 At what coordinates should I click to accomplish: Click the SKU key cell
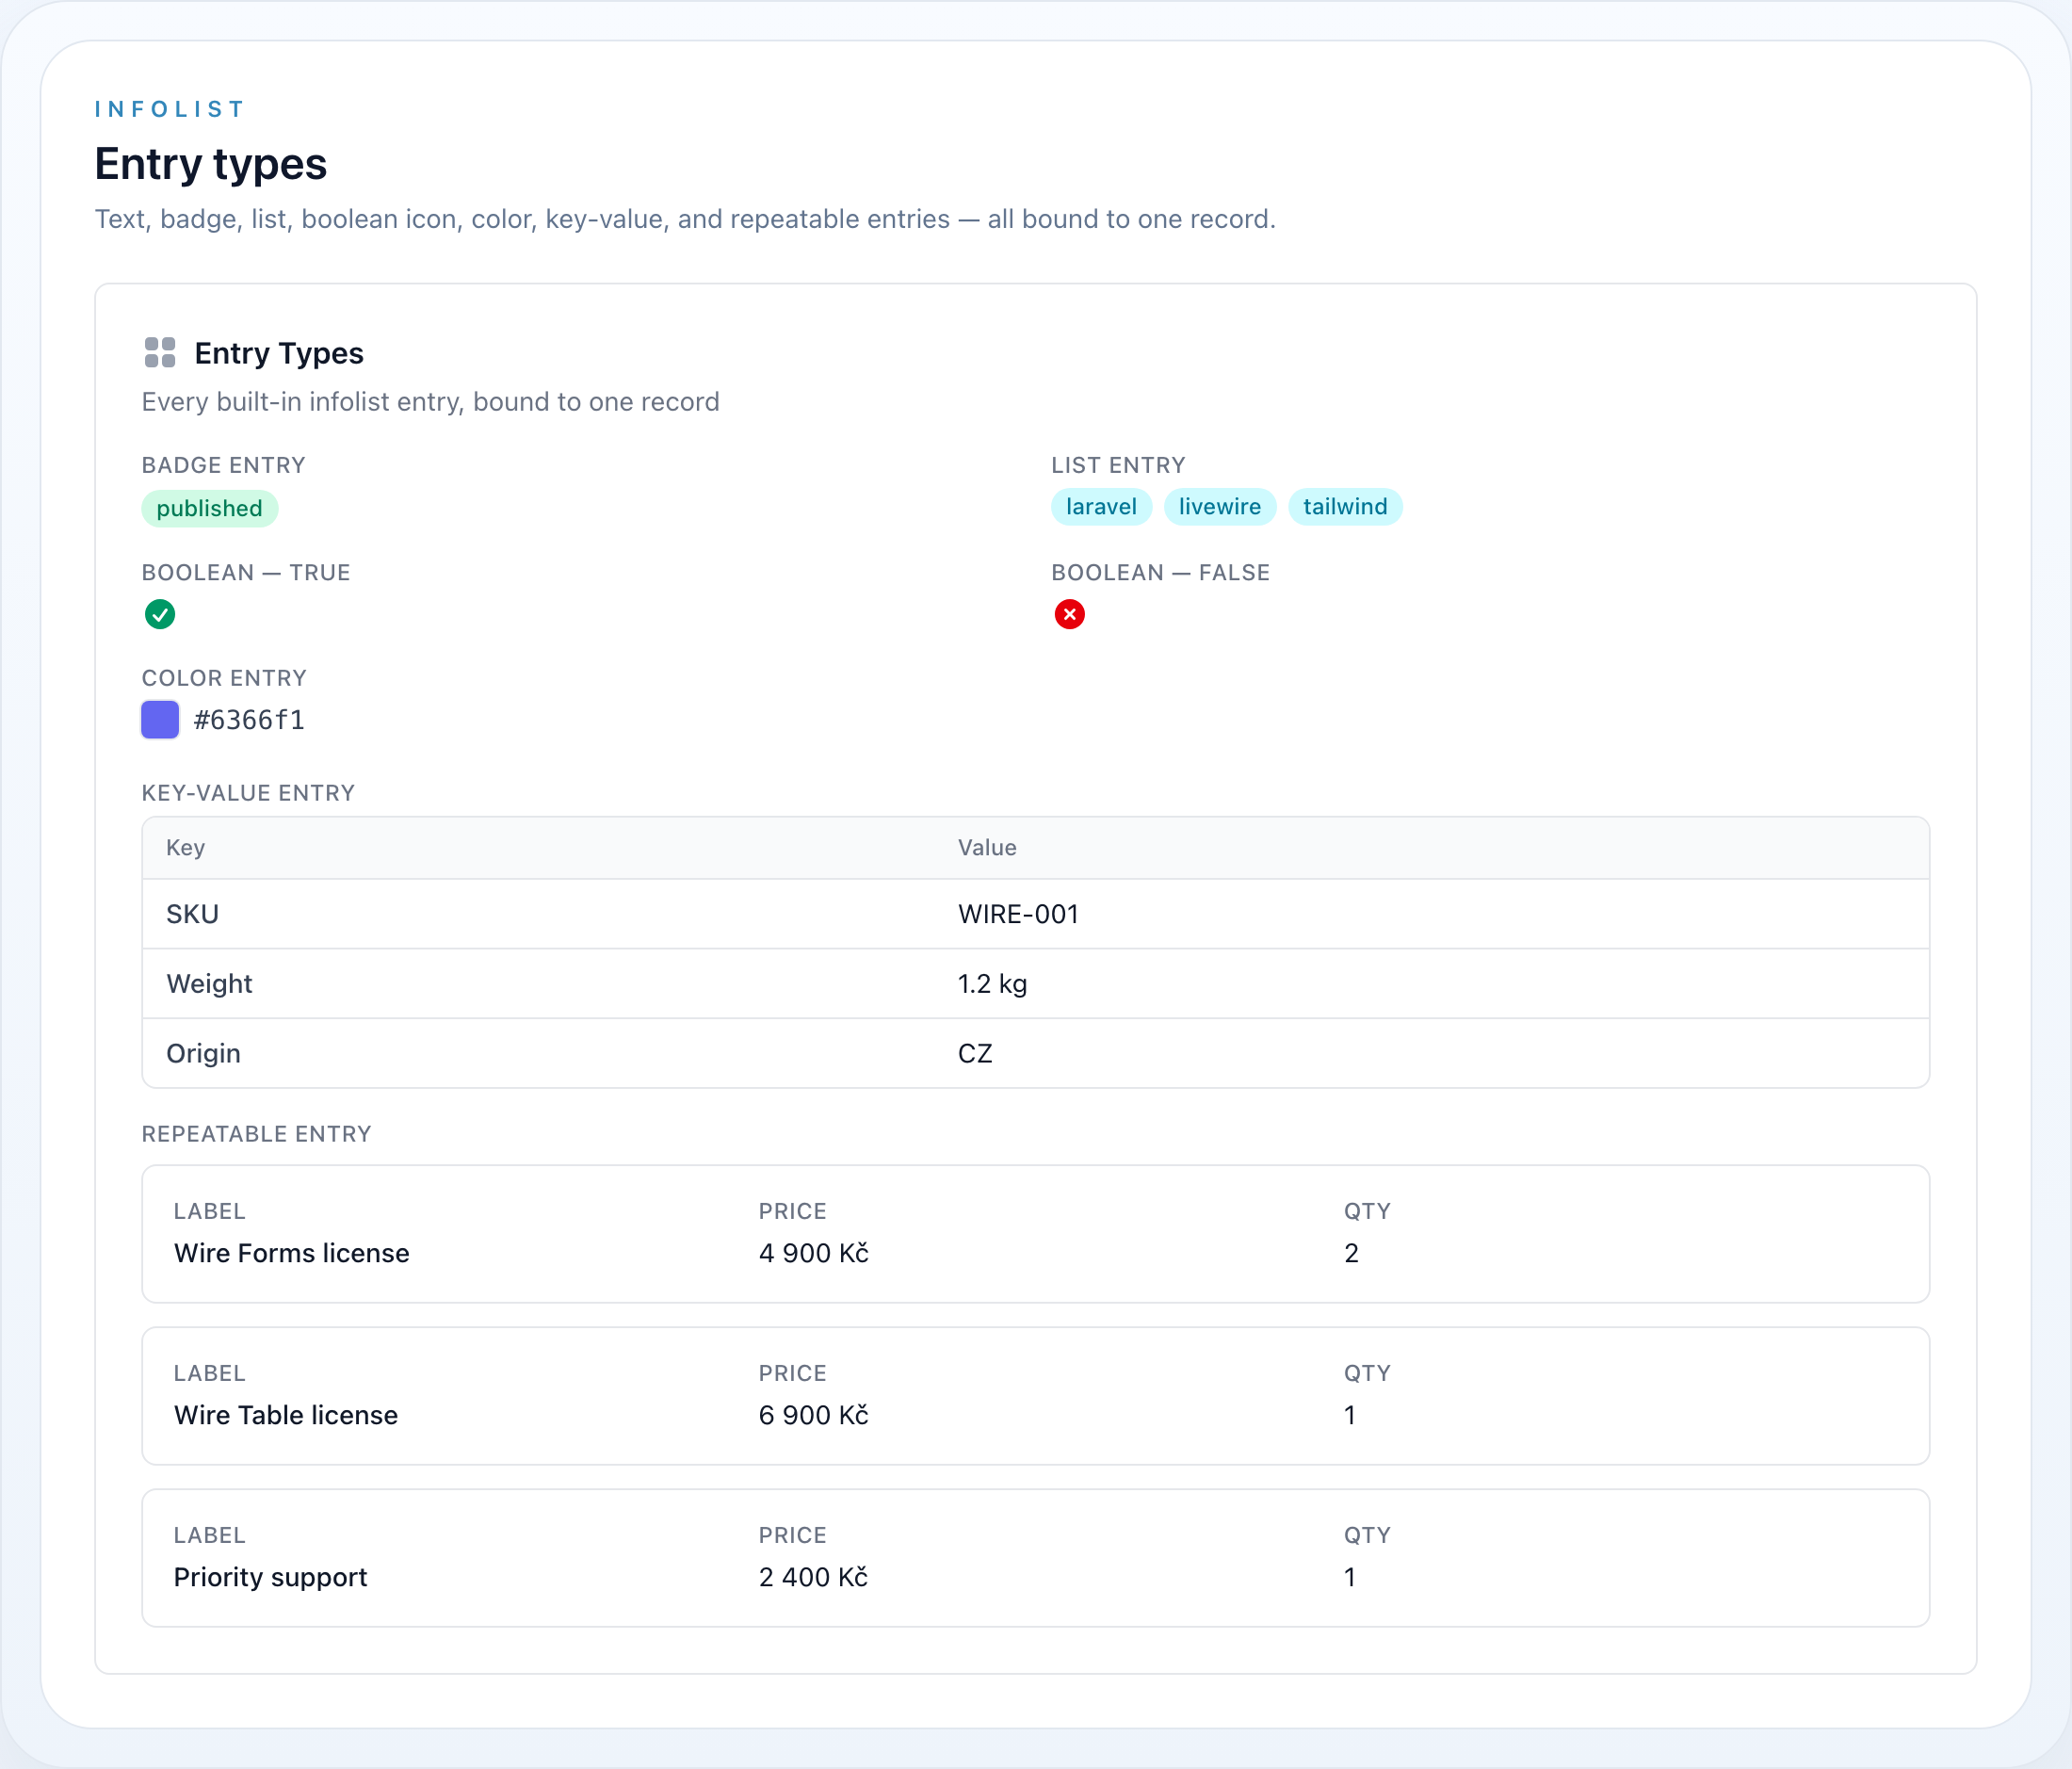coord(193,914)
